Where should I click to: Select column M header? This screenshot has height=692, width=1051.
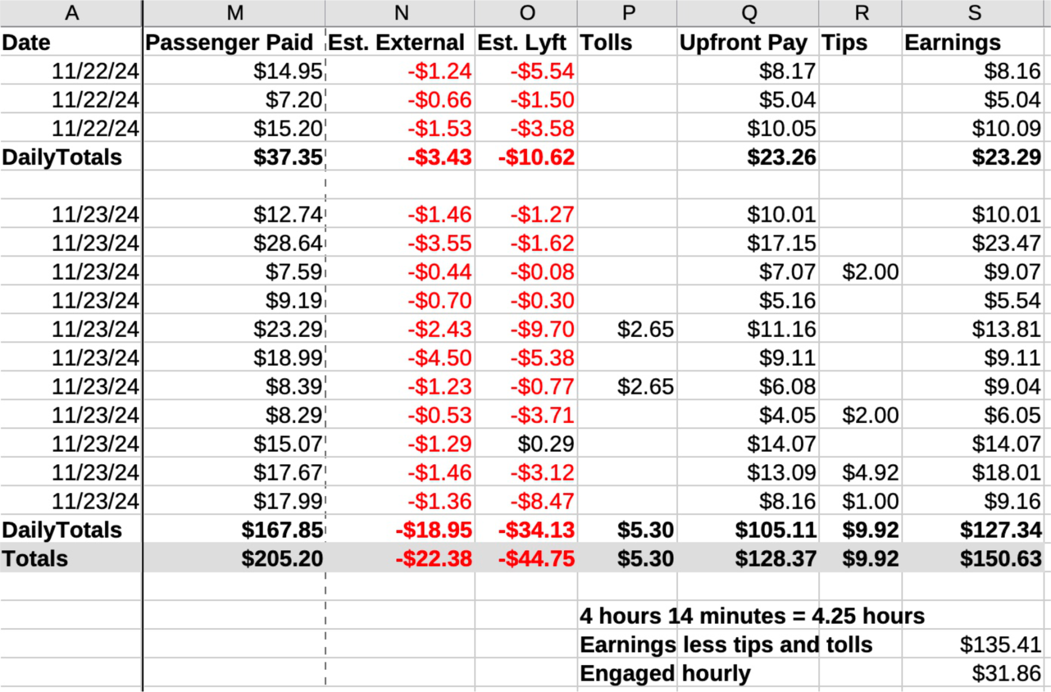coord(234,13)
